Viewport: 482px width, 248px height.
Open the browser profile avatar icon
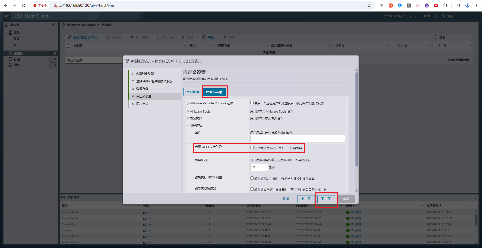[x=467, y=6]
